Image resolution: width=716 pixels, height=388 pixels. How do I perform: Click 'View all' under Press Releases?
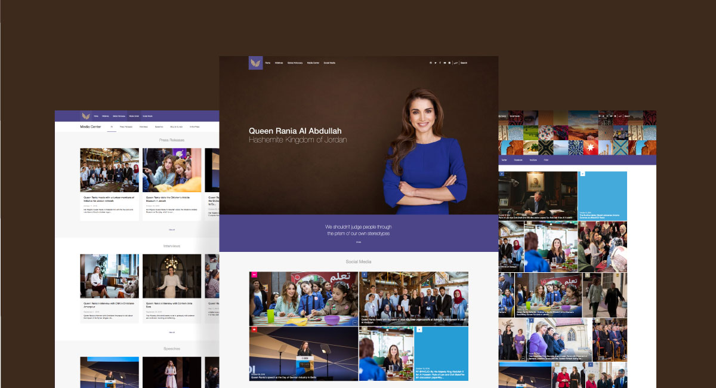(172, 229)
